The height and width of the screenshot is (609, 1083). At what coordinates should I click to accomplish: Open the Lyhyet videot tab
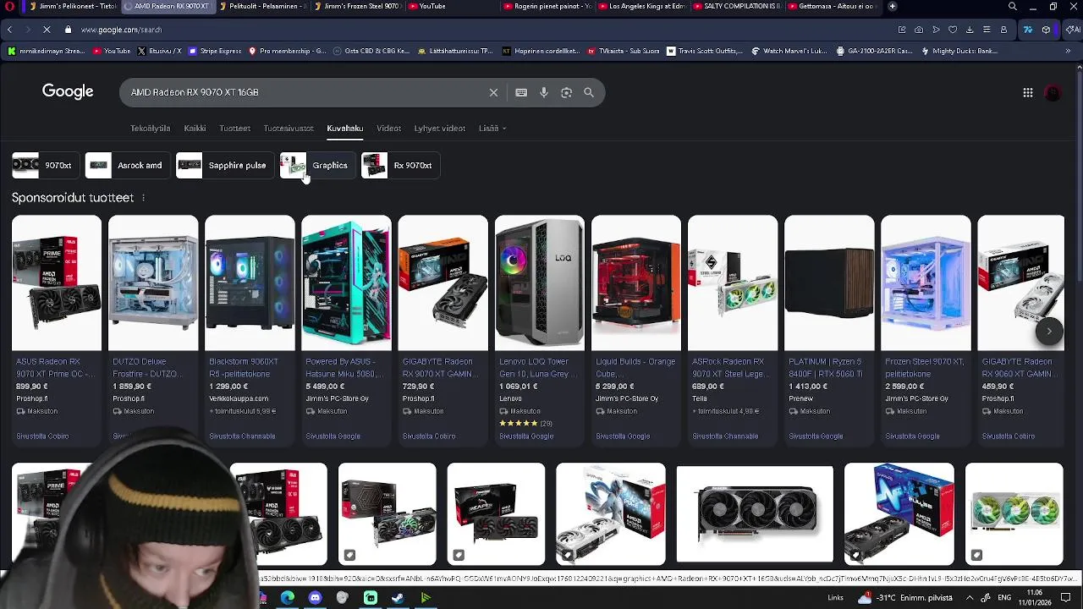(440, 129)
